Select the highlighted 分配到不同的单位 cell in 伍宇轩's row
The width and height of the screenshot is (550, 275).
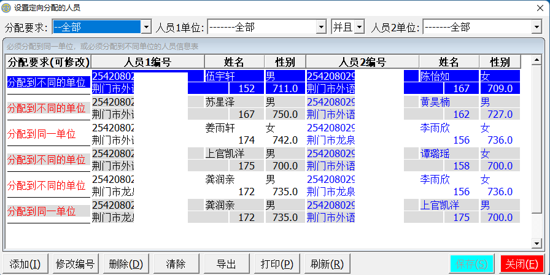coord(48,83)
